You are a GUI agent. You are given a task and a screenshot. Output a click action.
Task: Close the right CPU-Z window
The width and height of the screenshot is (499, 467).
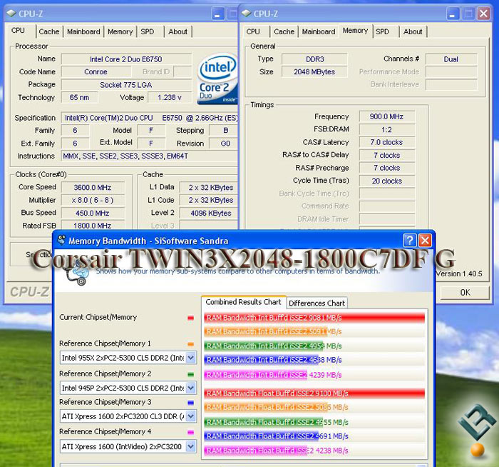tap(483, 14)
